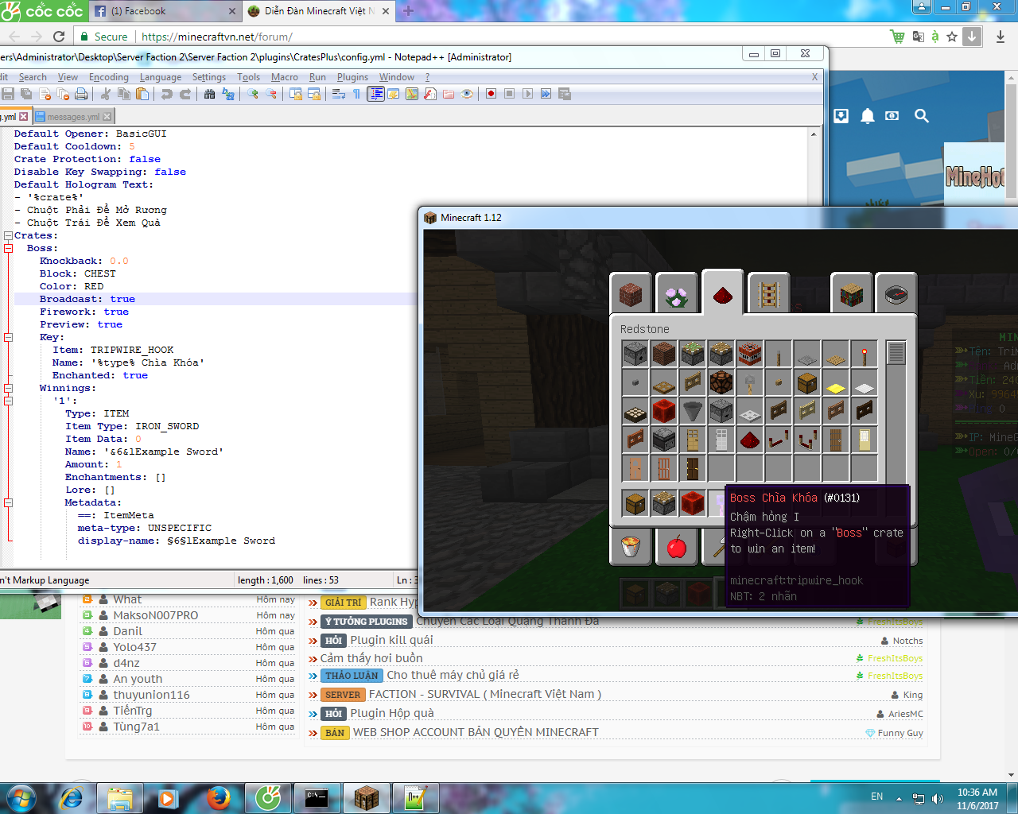Open Firefox from the taskbar
This screenshot has width=1018, height=814.
(219, 797)
